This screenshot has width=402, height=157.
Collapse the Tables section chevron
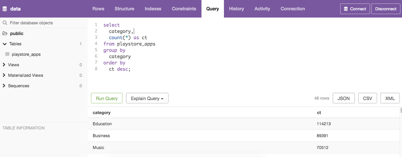4,44
